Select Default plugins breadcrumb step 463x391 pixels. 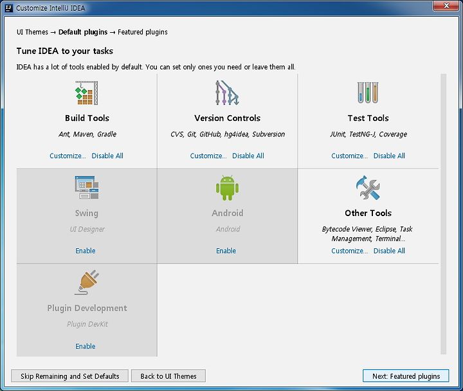[83, 32]
